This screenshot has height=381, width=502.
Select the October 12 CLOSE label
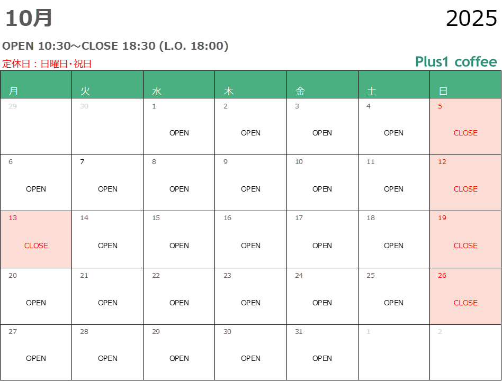tap(465, 189)
